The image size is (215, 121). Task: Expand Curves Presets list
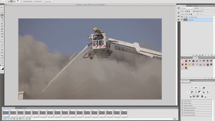[x=183, y=103]
